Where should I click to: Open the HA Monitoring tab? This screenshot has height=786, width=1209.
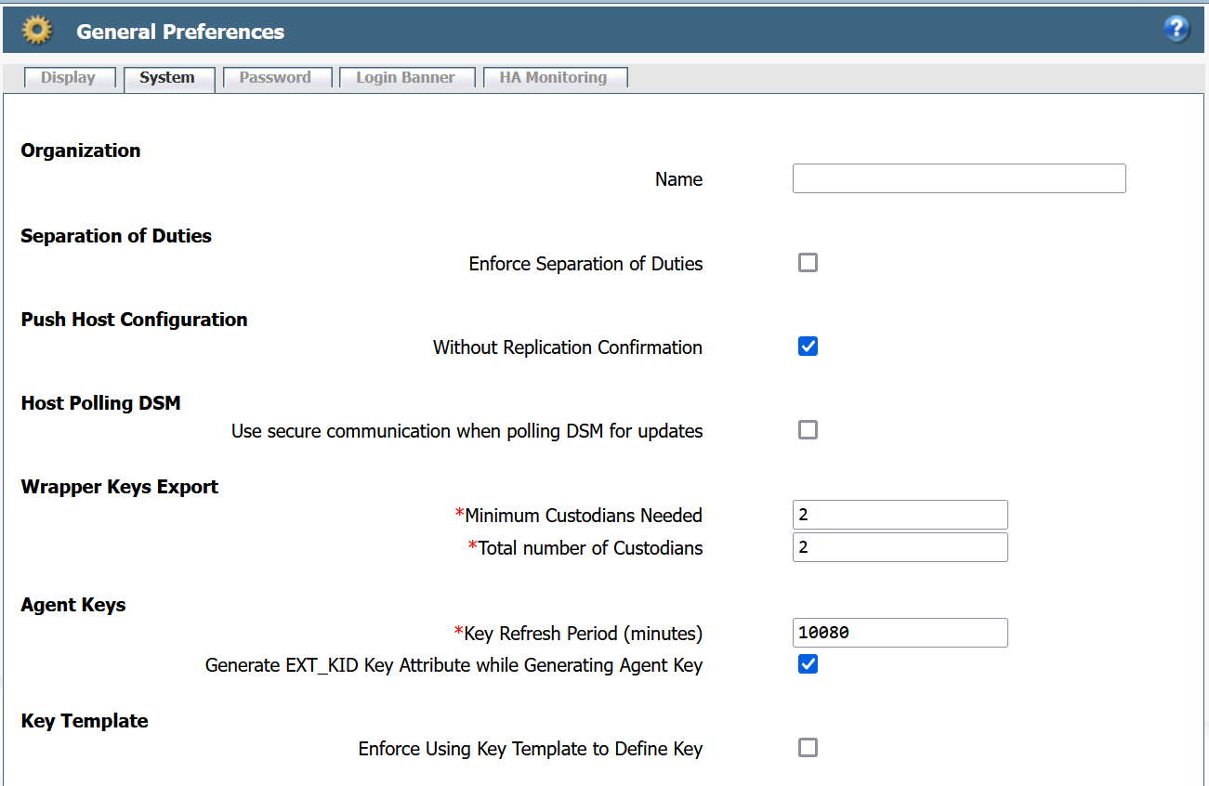[x=555, y=77]
